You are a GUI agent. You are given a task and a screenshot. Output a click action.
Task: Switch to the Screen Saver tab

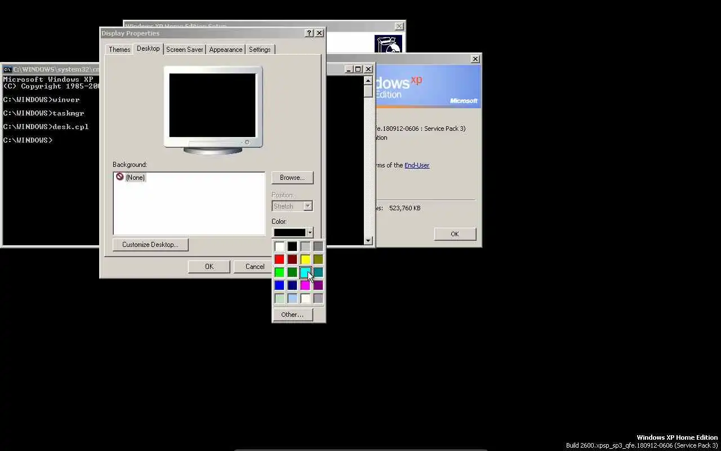click(x=184, y=50)
